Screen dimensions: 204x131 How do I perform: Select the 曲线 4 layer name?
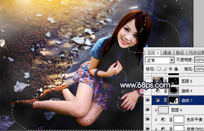[x=187, y=91]
